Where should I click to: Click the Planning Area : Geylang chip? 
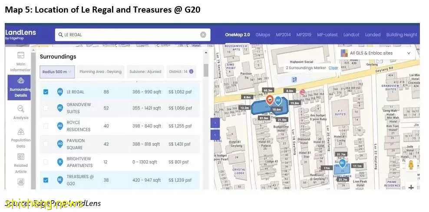point(100,72)
